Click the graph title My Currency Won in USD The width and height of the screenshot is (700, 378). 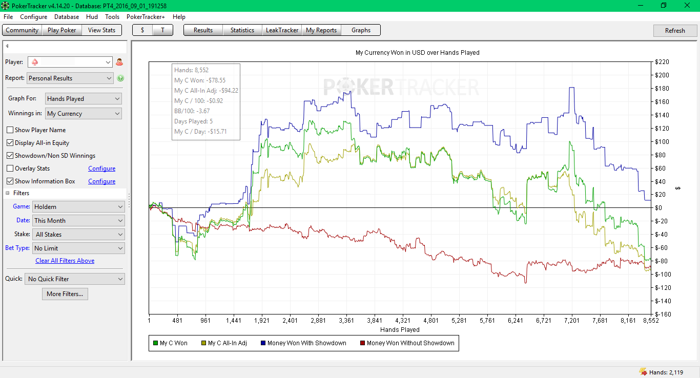417,53
